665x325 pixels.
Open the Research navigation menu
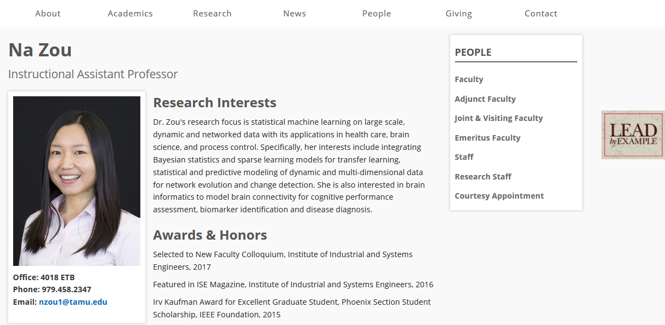pos(212,14)
